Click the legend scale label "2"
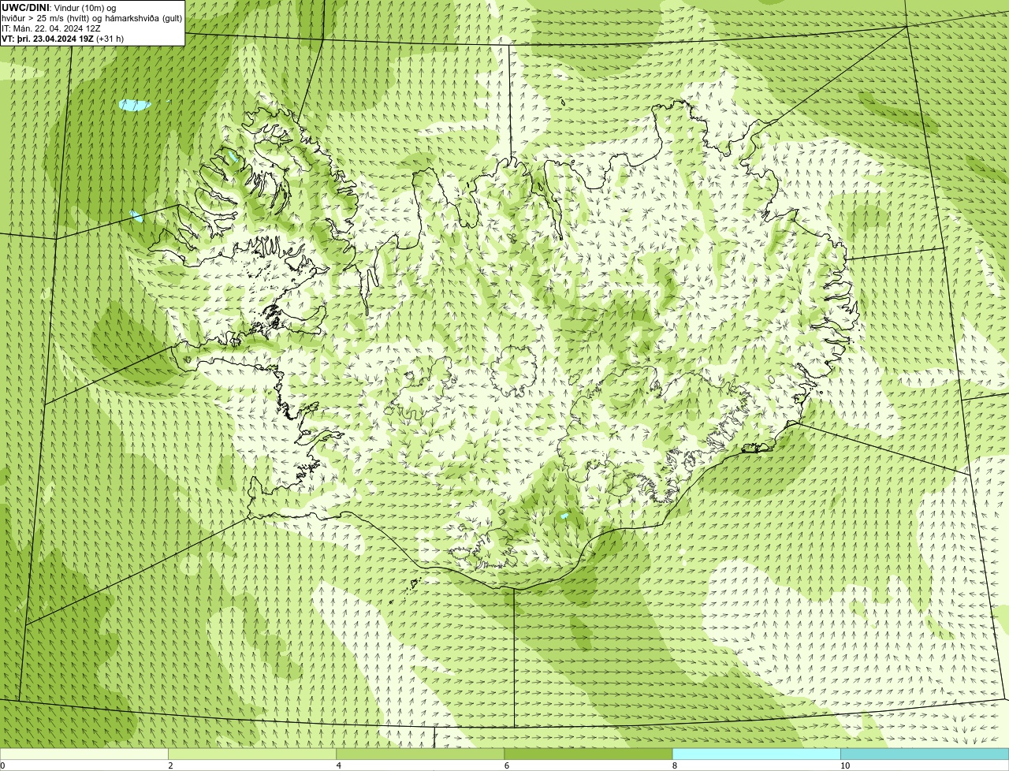1009x771 pixels. coord(170,765)
